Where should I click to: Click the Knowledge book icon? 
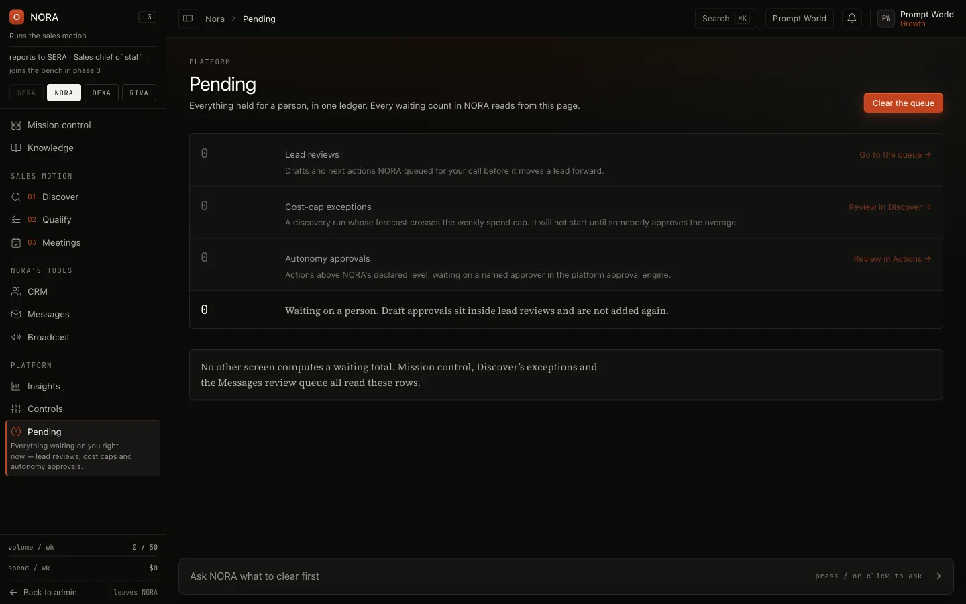pyautogui.click(x=16, y=148)
